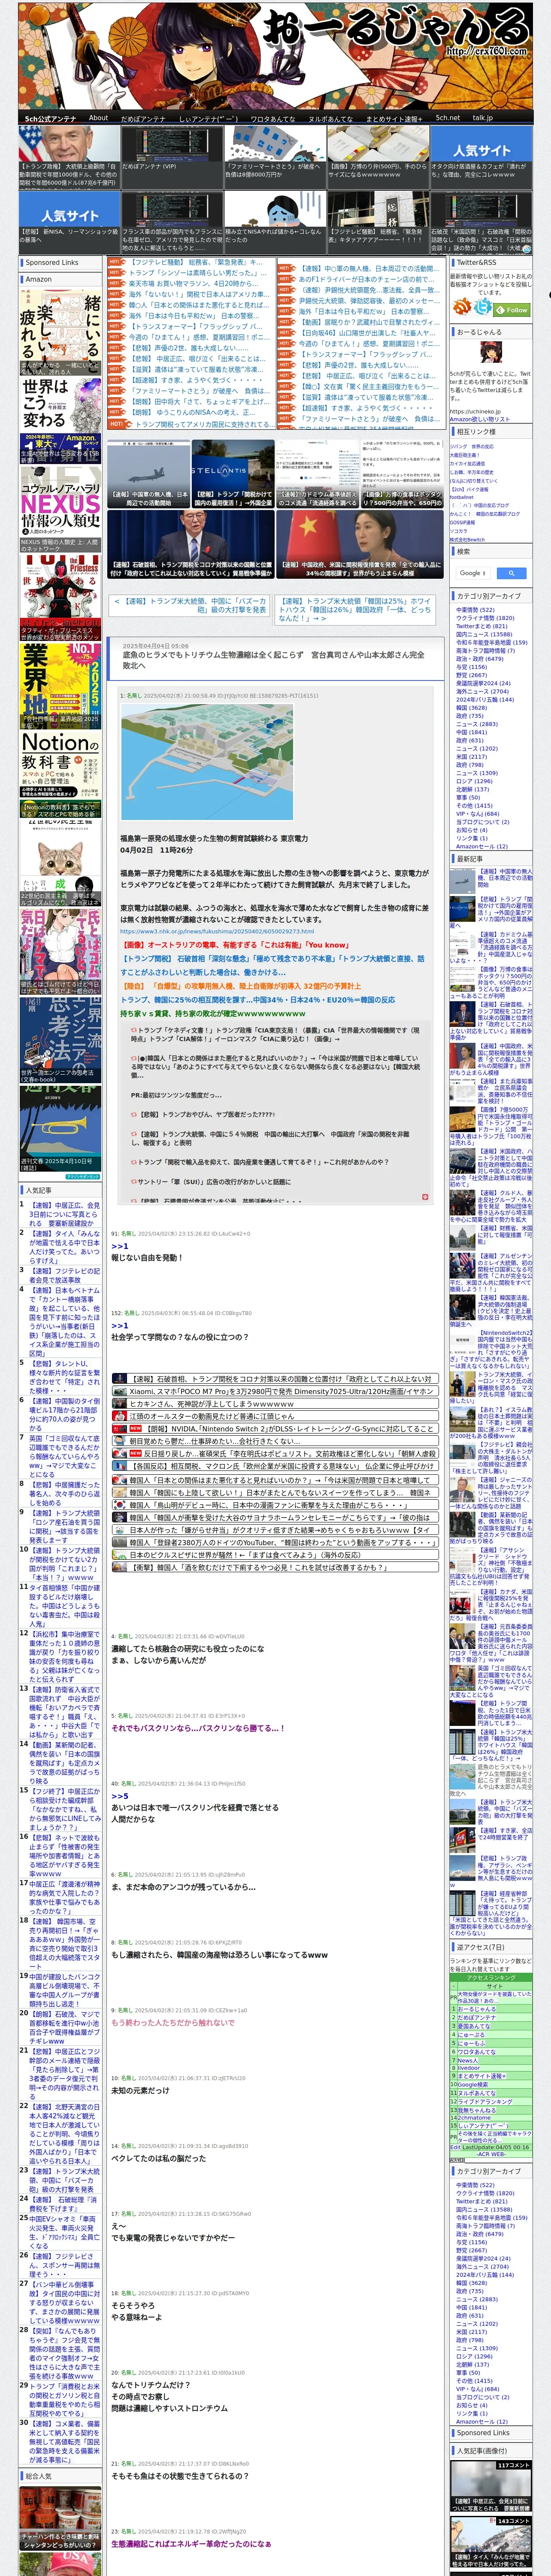Open the ファミリーマートさとう bankruptcy thumbnail
Image resolution: width=551 pixels, height=2576 pixels.
[x=274, y=157]
